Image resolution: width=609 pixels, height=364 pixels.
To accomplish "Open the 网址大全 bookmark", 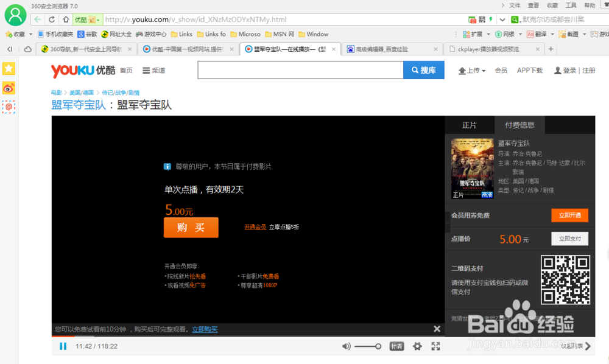I will pyautogui.click(x=116, y=34).
